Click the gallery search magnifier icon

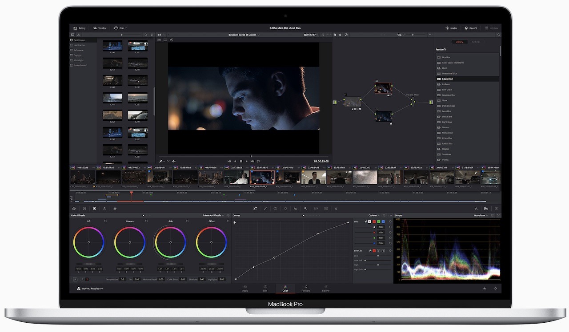click(x=146, y=35)
